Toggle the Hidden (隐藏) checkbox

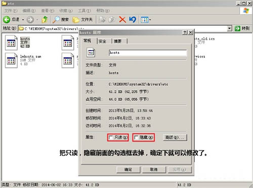[x=136, y=138]
